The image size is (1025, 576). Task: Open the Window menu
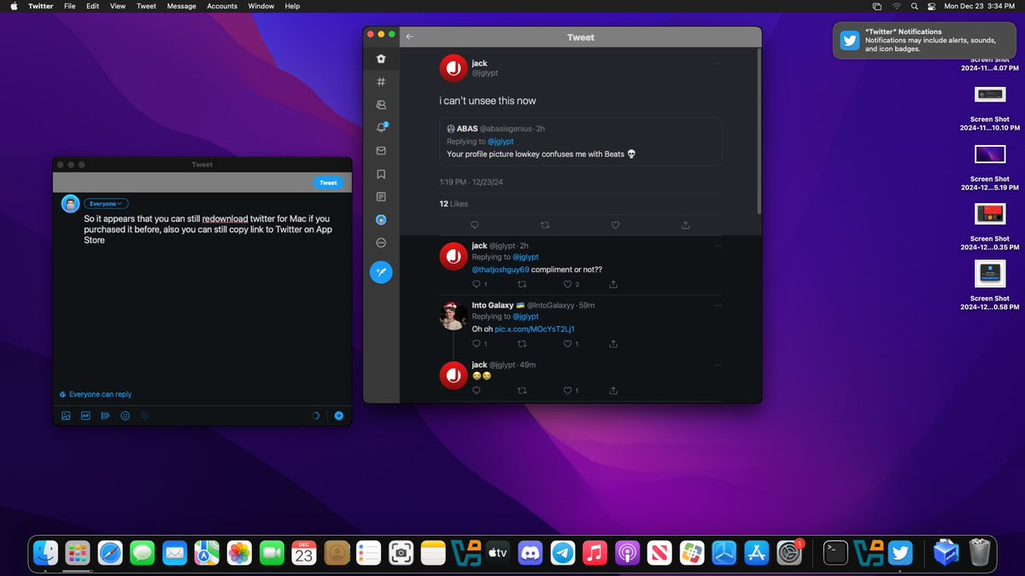[x=261, y=6]
